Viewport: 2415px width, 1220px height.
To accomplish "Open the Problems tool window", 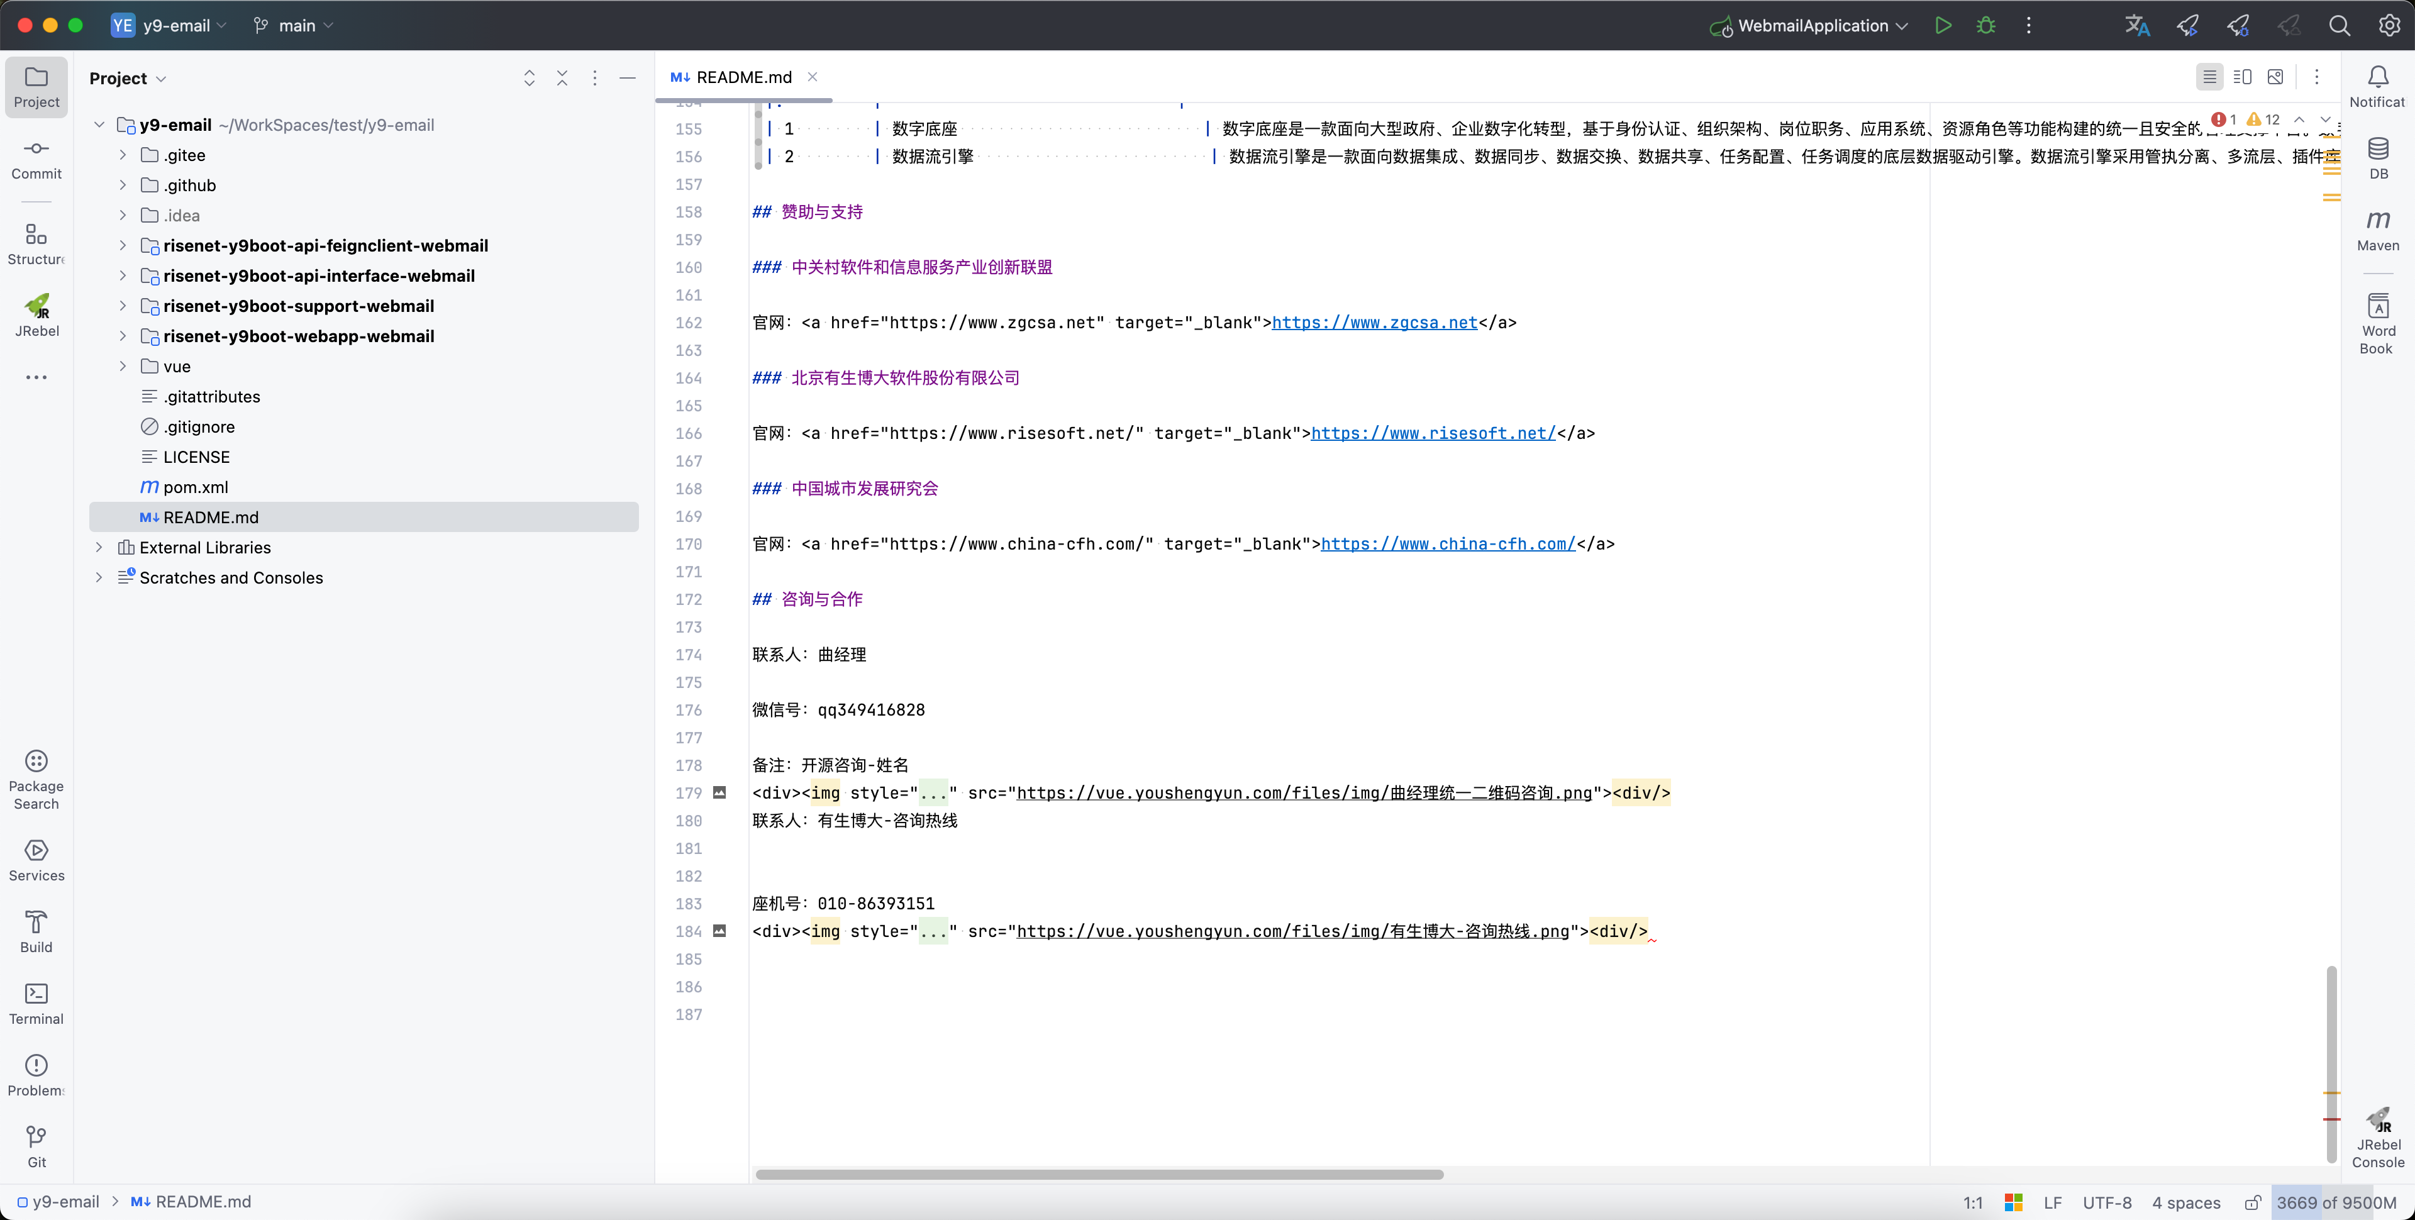I will pyautogui.click(x=36, y=1075).
